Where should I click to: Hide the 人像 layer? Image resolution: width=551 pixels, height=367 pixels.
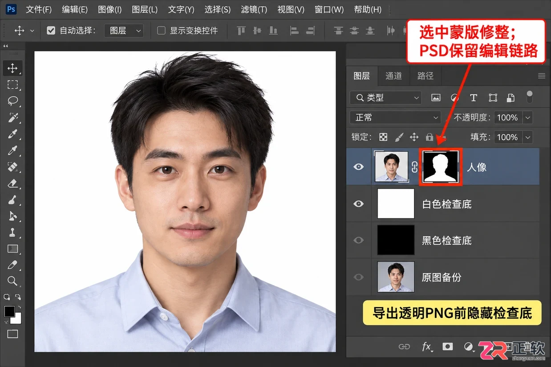(x=358, y=167)
